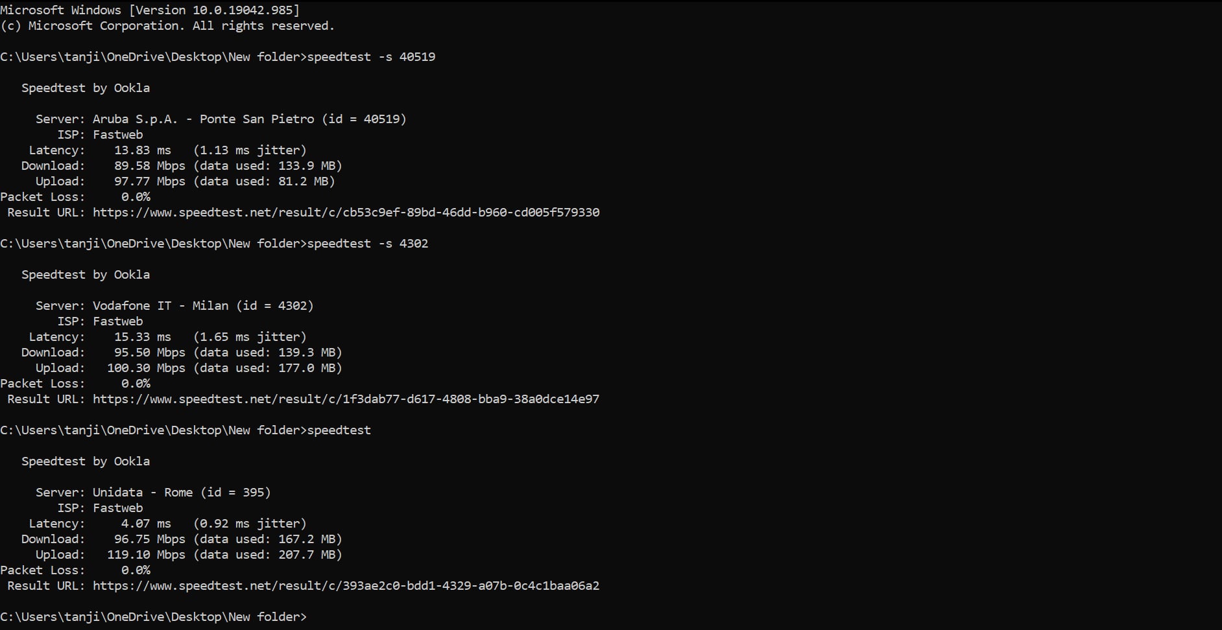This screenshot has height=630, width=1222.
Task: Click the Unidata Rome server line
Action: pyautogui.click(x=182, y=493)
